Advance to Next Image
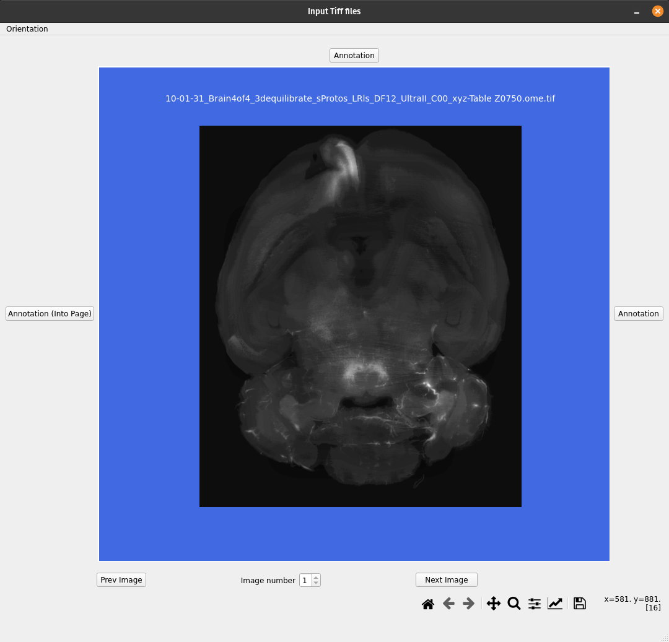 [446, 579]
